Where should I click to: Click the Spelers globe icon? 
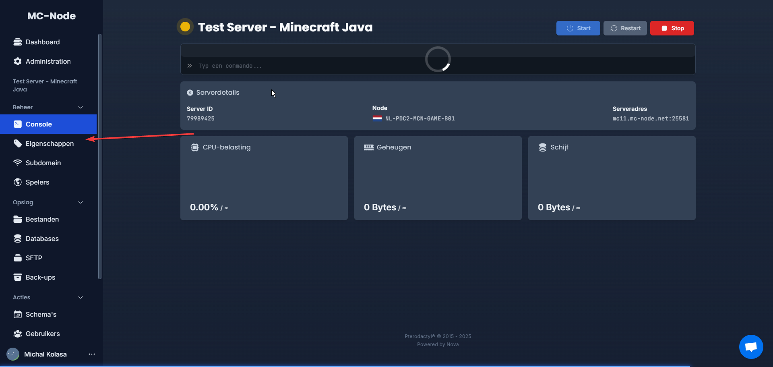click(18, 182)
